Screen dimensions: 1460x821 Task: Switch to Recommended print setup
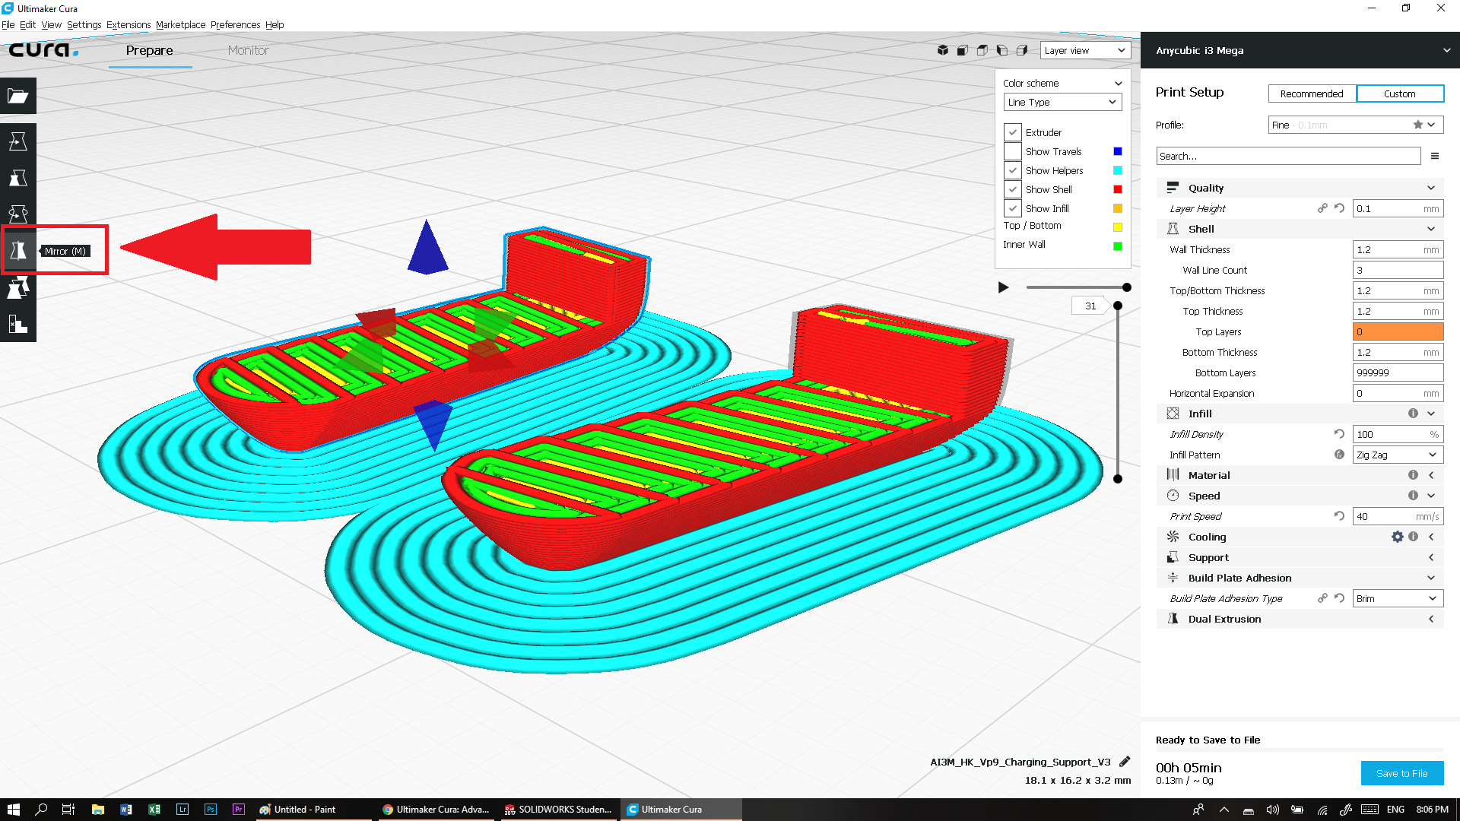(x=1312, y=94)
